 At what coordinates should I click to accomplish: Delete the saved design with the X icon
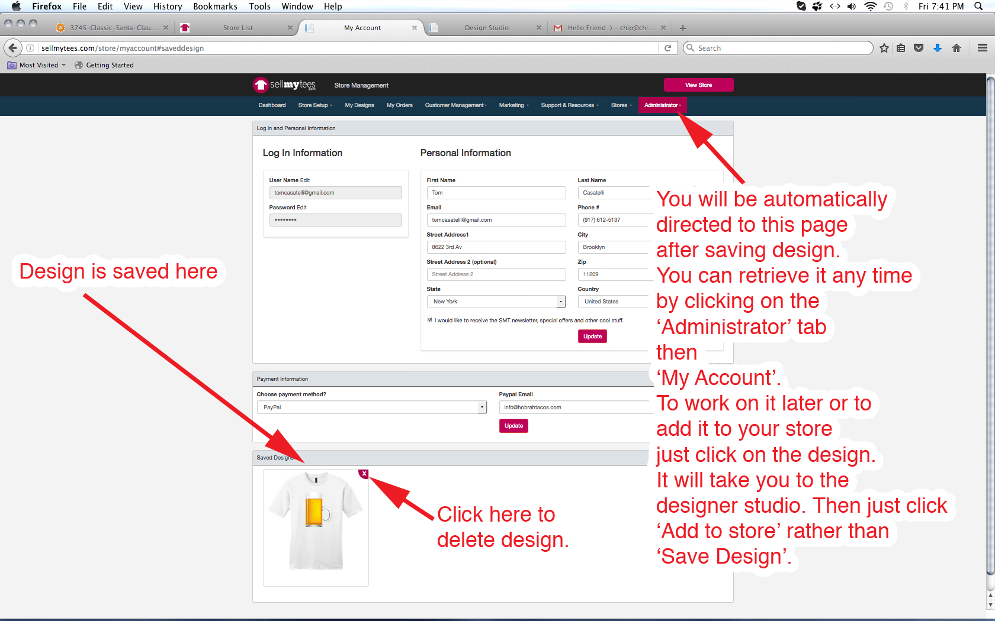coord(364,474)
